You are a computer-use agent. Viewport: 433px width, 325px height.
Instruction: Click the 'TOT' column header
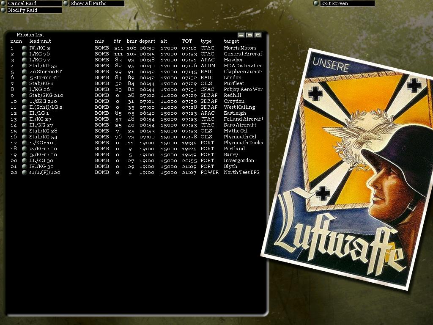point(186,41)
